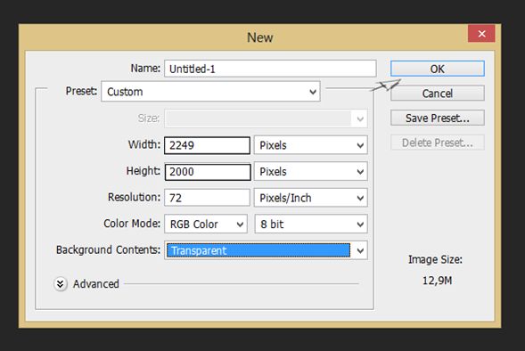The height and width of the screenshot is (351, 525).
Task: Open the Preset dropdown showing Custom
Action: (x=210, y=92)
